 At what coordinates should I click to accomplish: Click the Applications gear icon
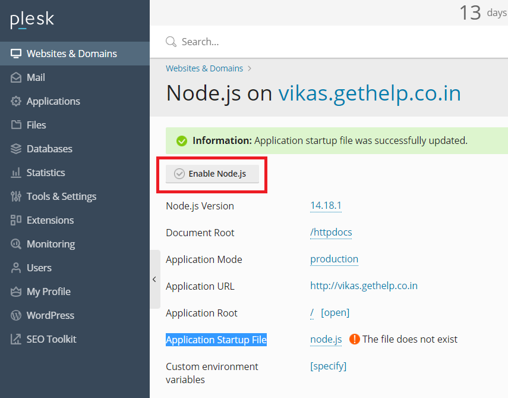[x=16, y=101]
